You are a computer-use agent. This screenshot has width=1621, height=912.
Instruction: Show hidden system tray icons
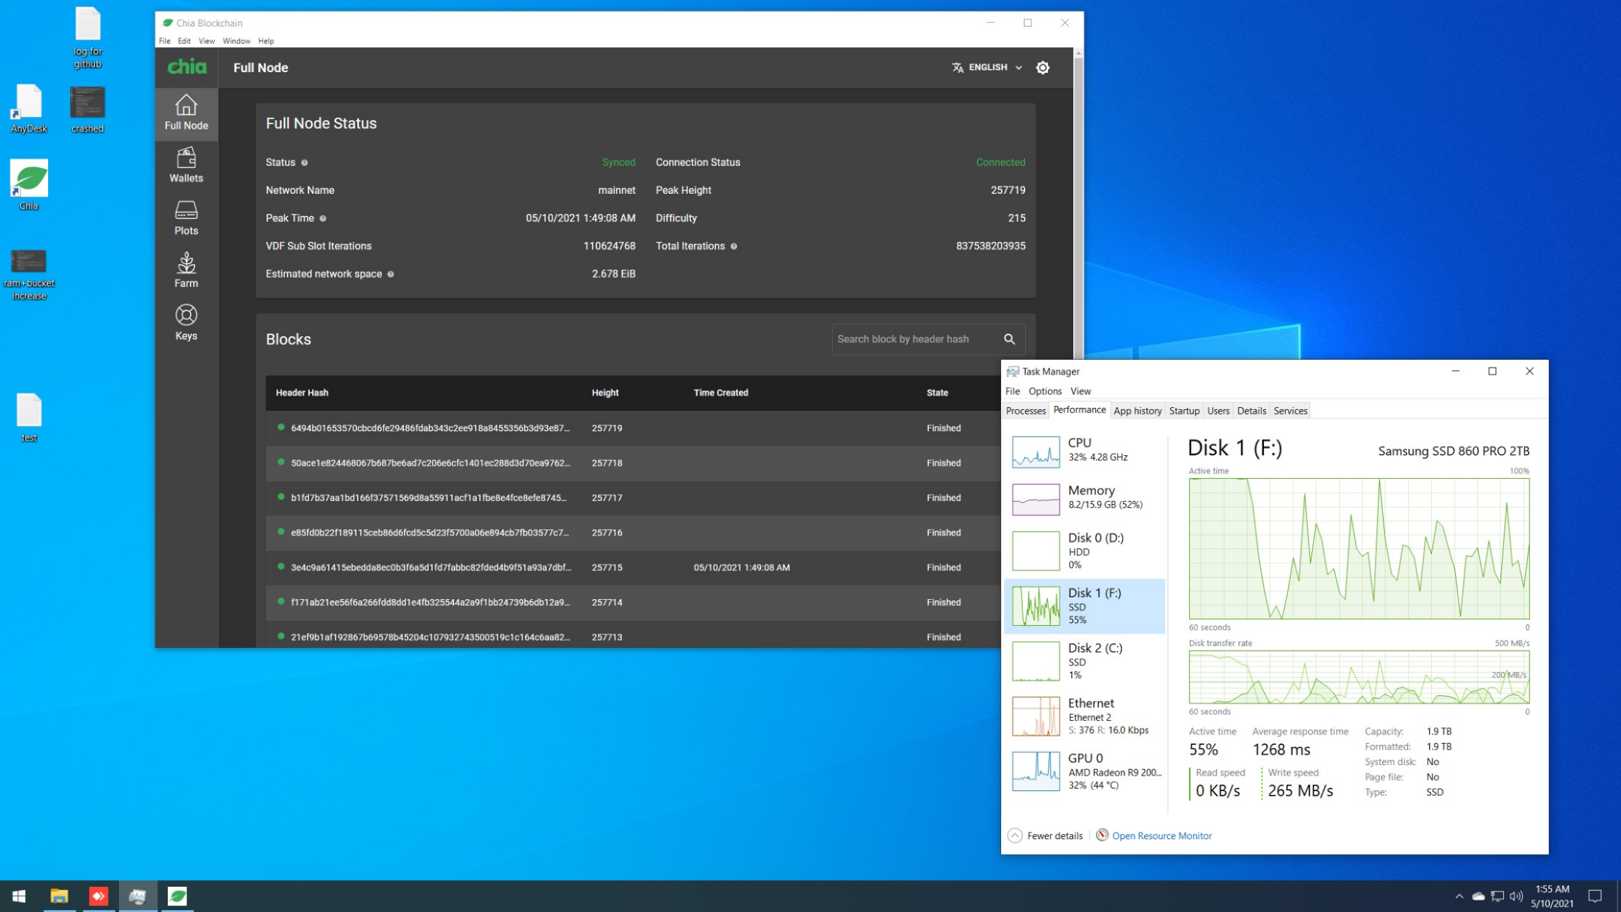click(x=1460, y=896)
